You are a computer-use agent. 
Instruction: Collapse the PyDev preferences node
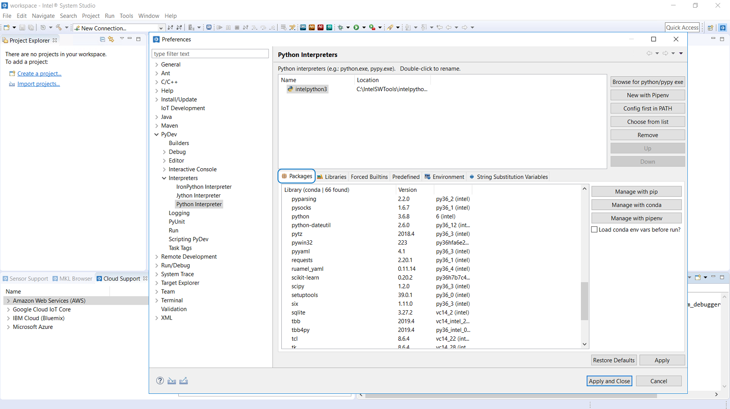click(157, 135)
